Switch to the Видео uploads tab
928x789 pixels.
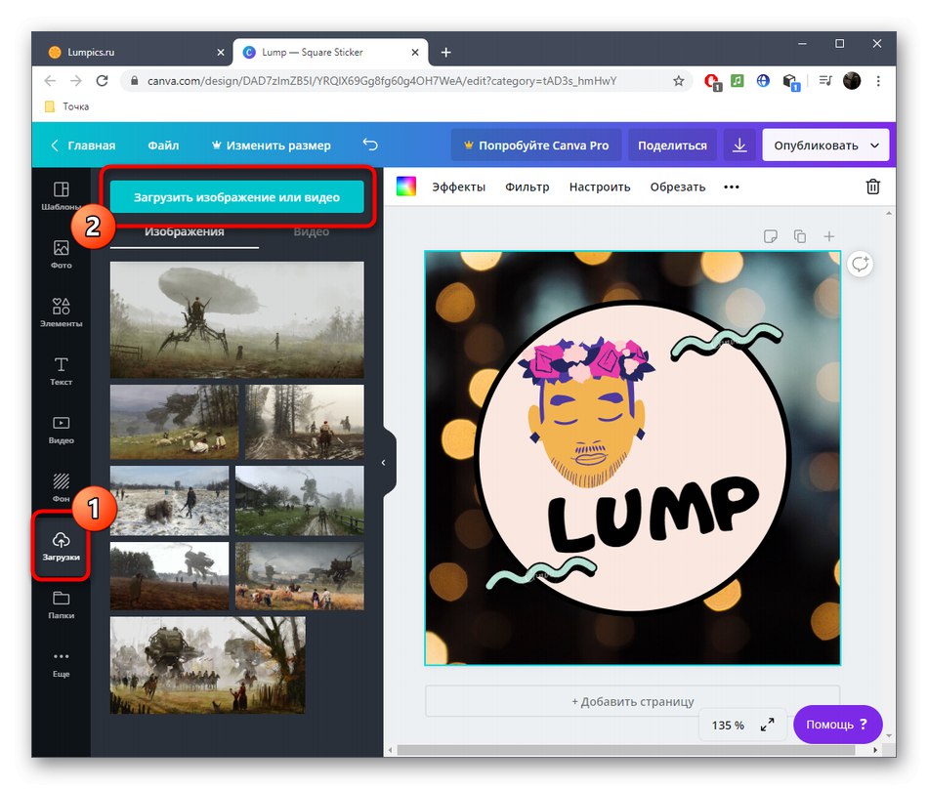(x=312, y=231)
